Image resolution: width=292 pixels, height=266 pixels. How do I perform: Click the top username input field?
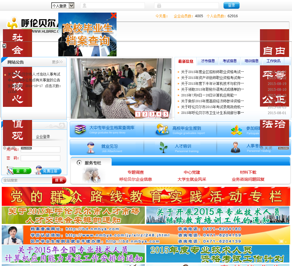(112, 6)
